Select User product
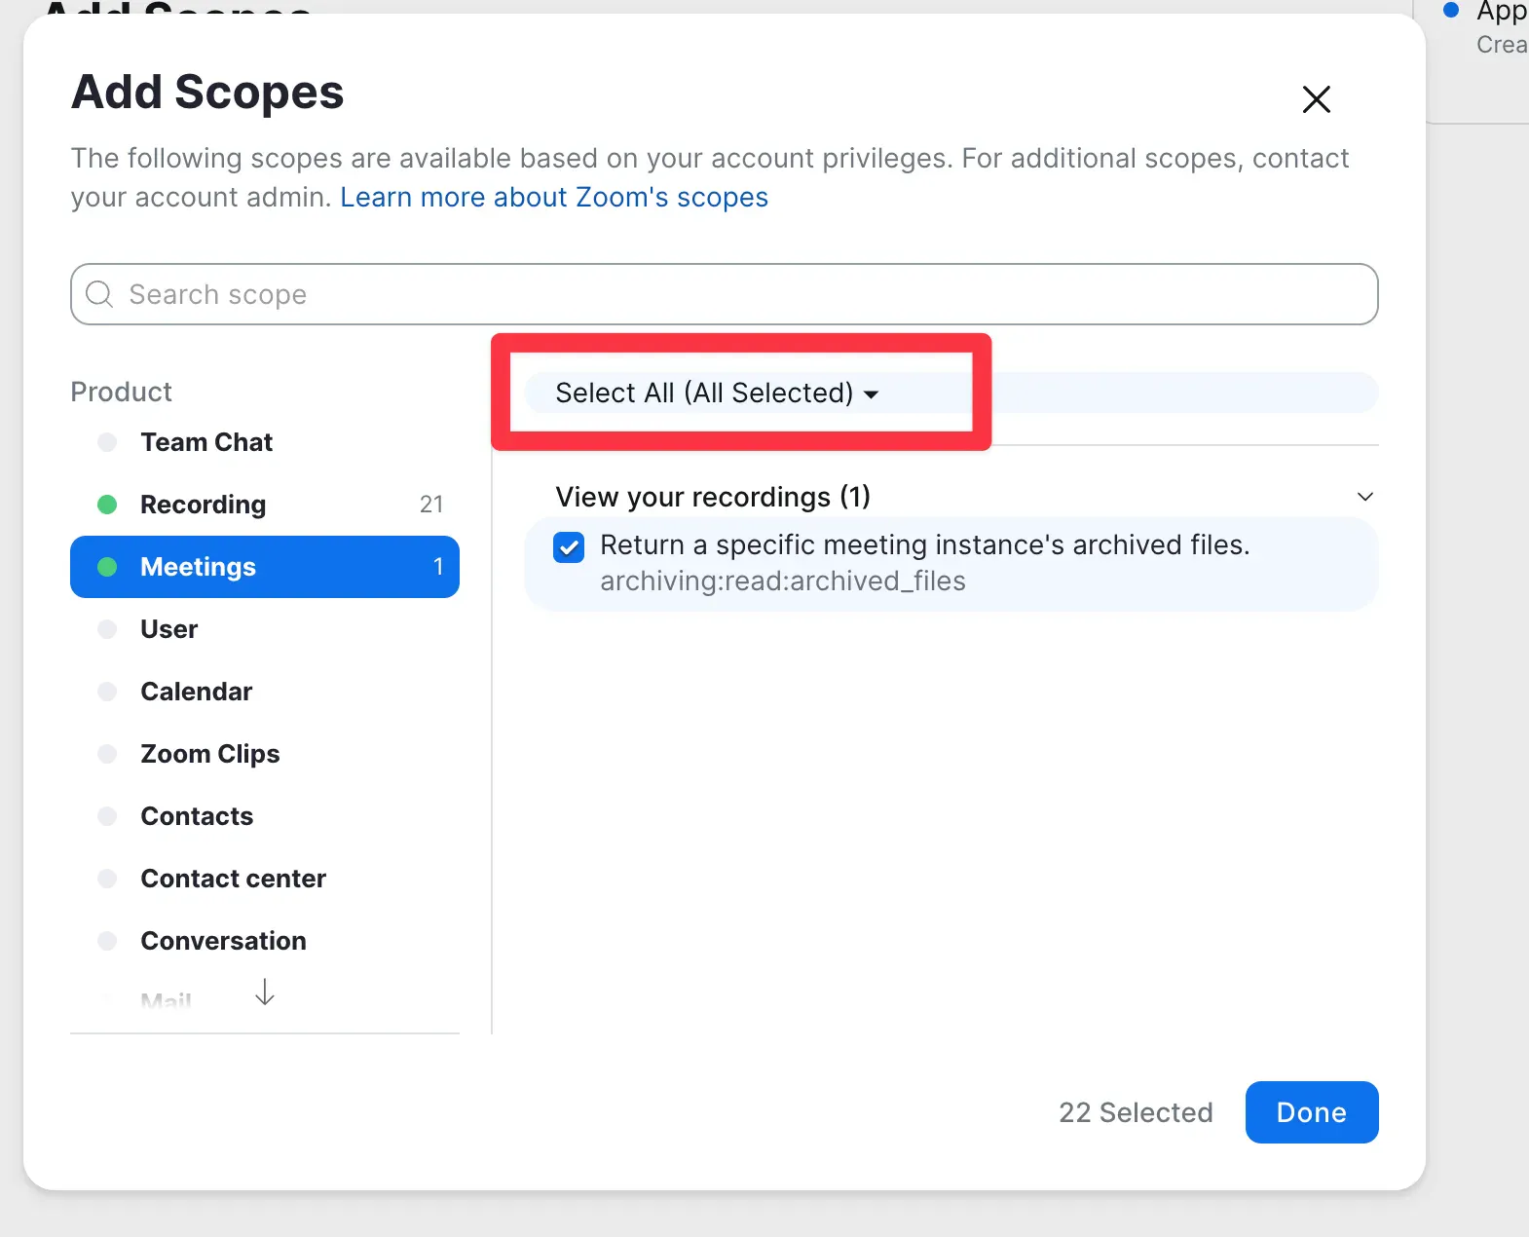The height and width of the screenshot is (1237, 1529). [265, 629]
